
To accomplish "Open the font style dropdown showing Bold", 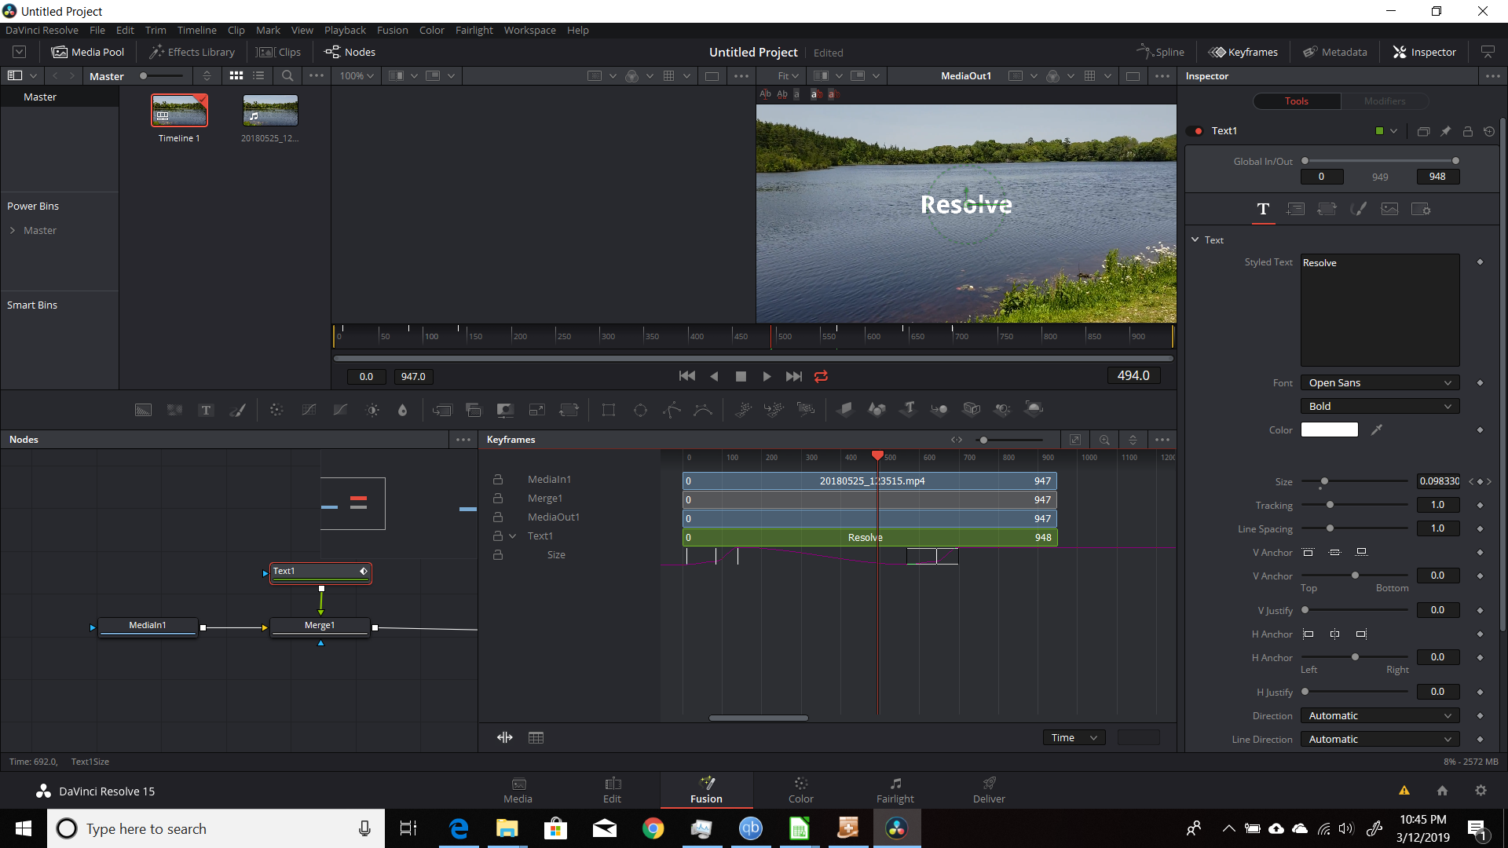I will 1380,406.
